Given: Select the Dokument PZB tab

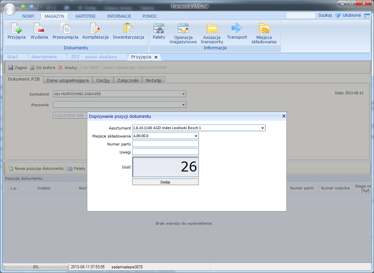Looking at the screenshot, I should coord(24,79).
